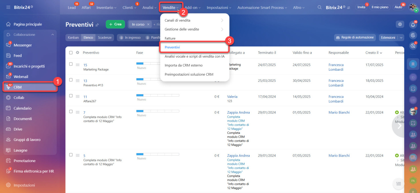
Task: Click the search magnifier icon
Action: tap(320, 7)
